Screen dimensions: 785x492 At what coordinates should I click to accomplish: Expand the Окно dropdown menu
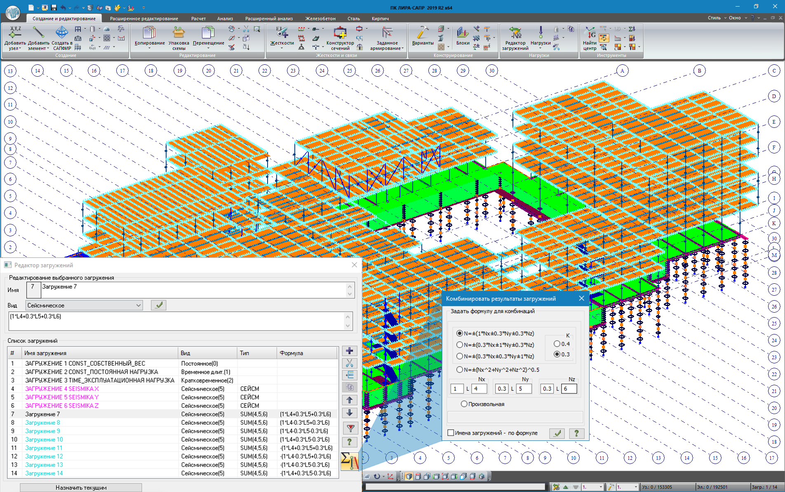click(x=737, y=18)
